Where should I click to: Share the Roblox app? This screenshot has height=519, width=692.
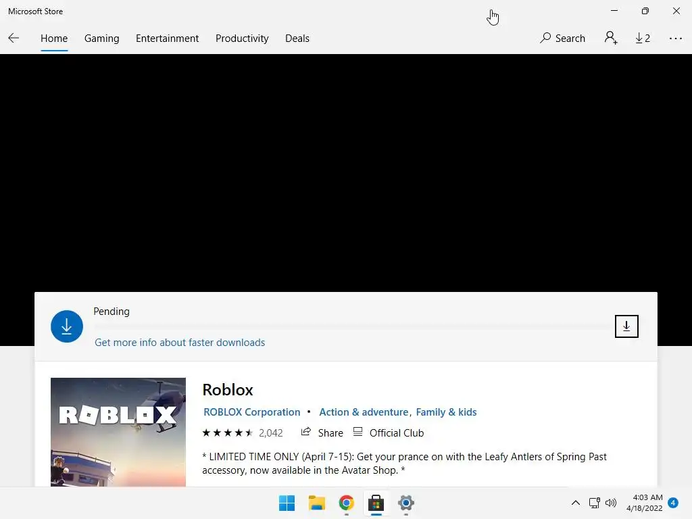click(x=322, y=433)
